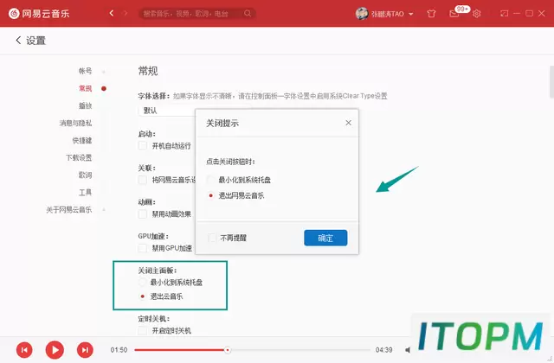Image resolution: width=554 pixels, height=363 pixels.
Task: Check 不再提醒 in the dialog
Action: [x=212, y=238]
